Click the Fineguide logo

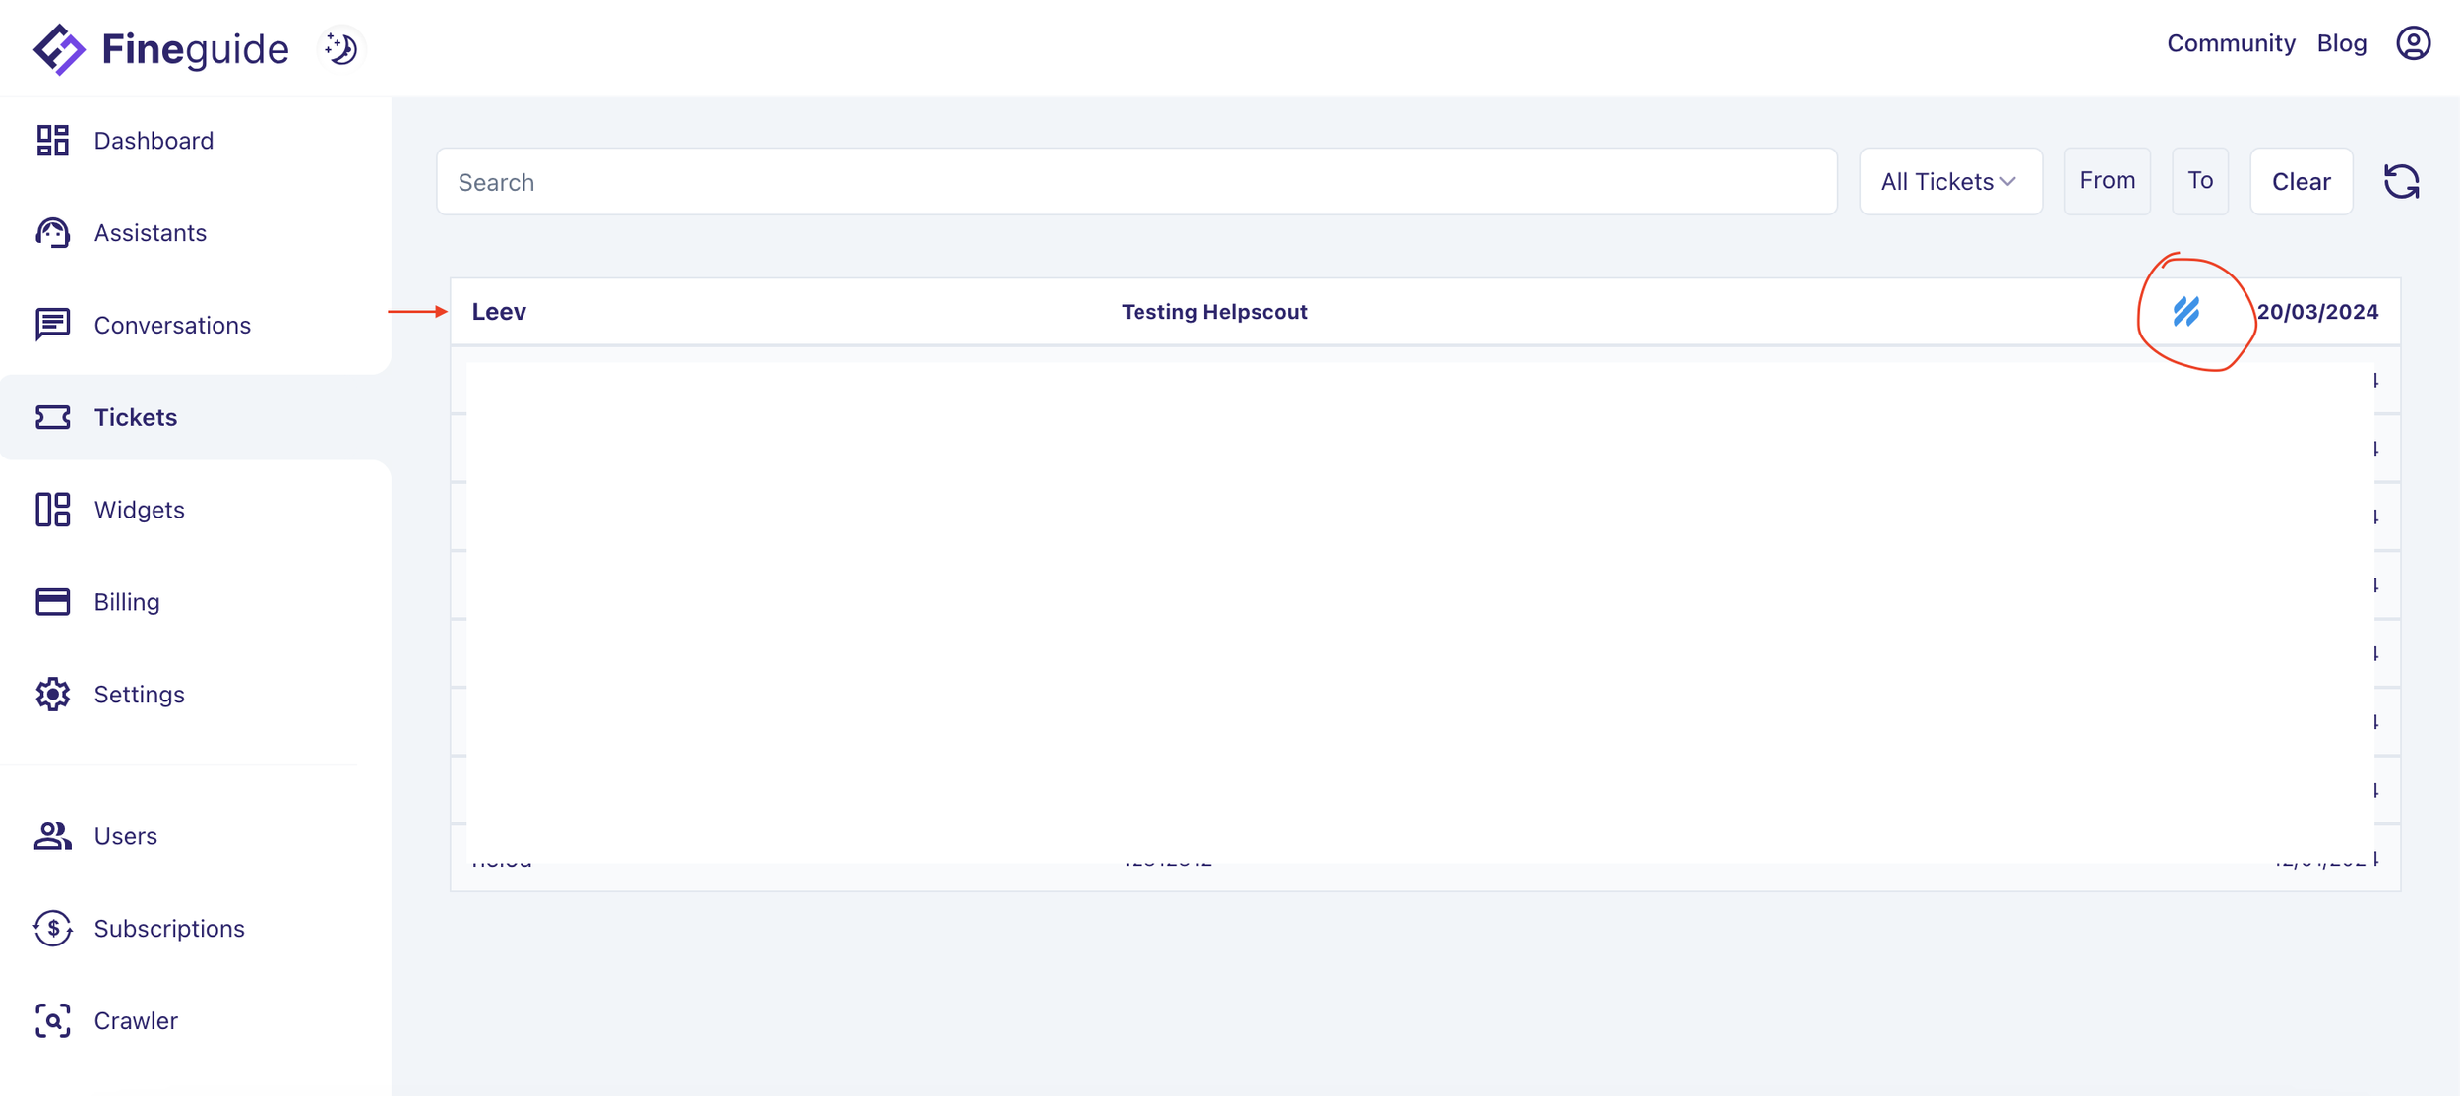(x=160, y=48)
